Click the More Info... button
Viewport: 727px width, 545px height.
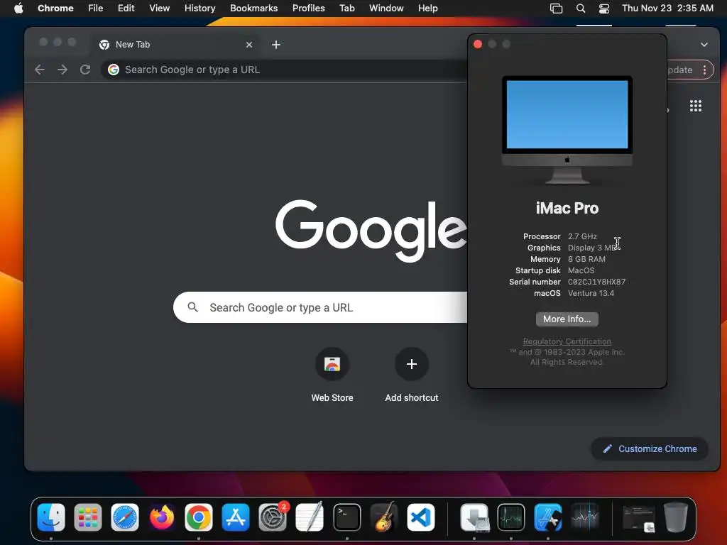[x=567, y=319]
